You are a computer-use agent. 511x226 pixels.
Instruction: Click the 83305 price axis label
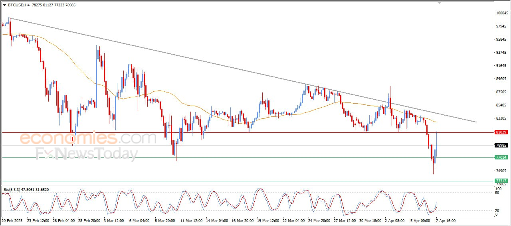[x=501, y=118]
